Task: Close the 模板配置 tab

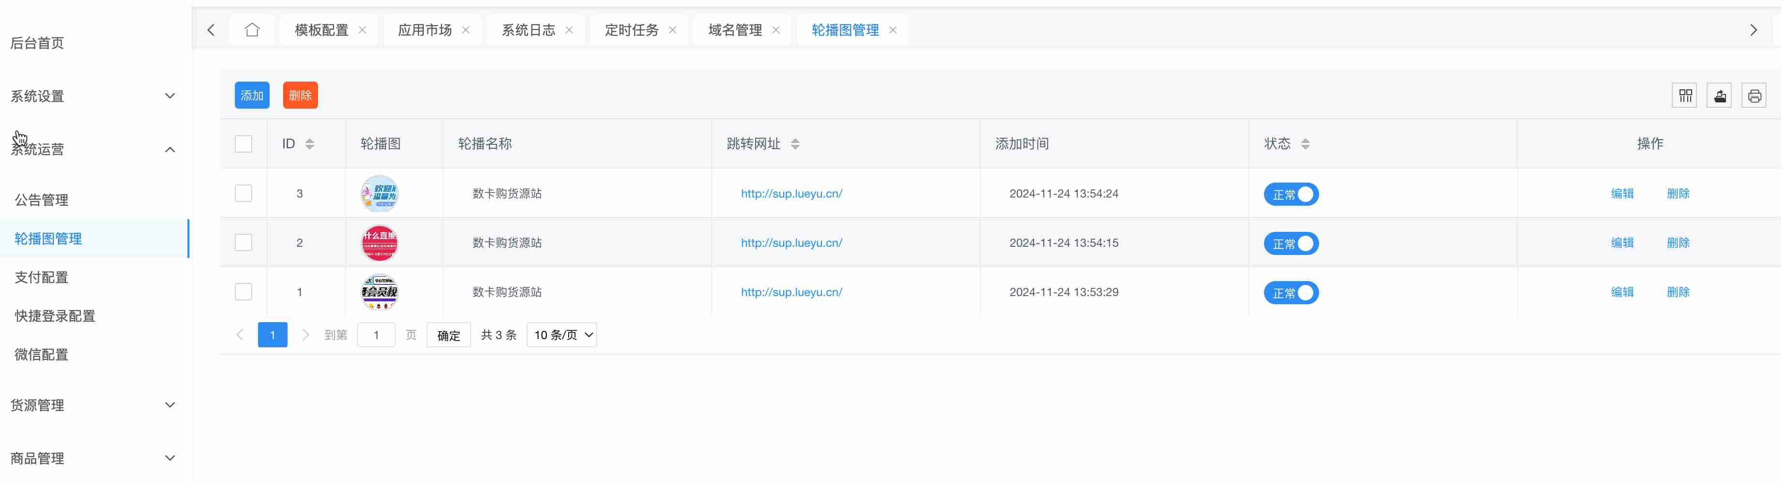Action: 362,30
